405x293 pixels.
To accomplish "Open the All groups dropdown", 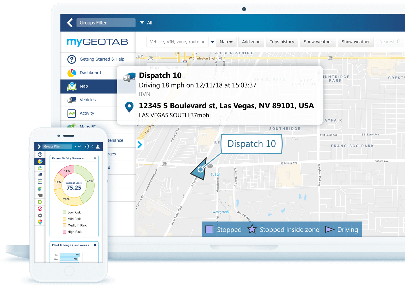I will [x=146, y=23].
